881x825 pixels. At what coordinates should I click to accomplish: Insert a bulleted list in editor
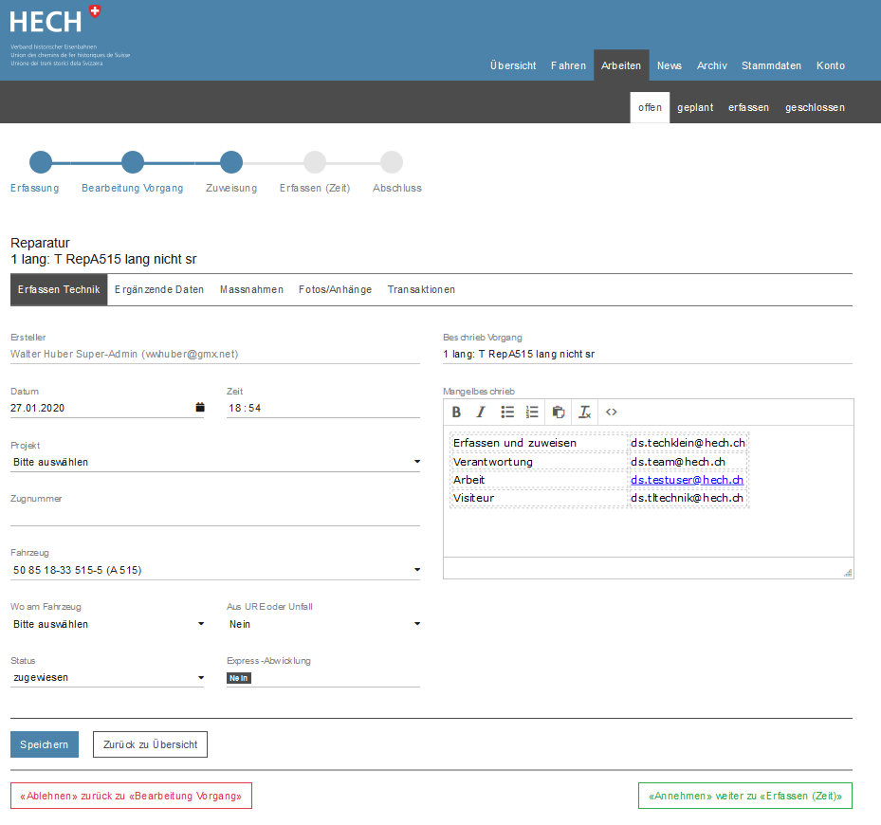pos(507,412)
